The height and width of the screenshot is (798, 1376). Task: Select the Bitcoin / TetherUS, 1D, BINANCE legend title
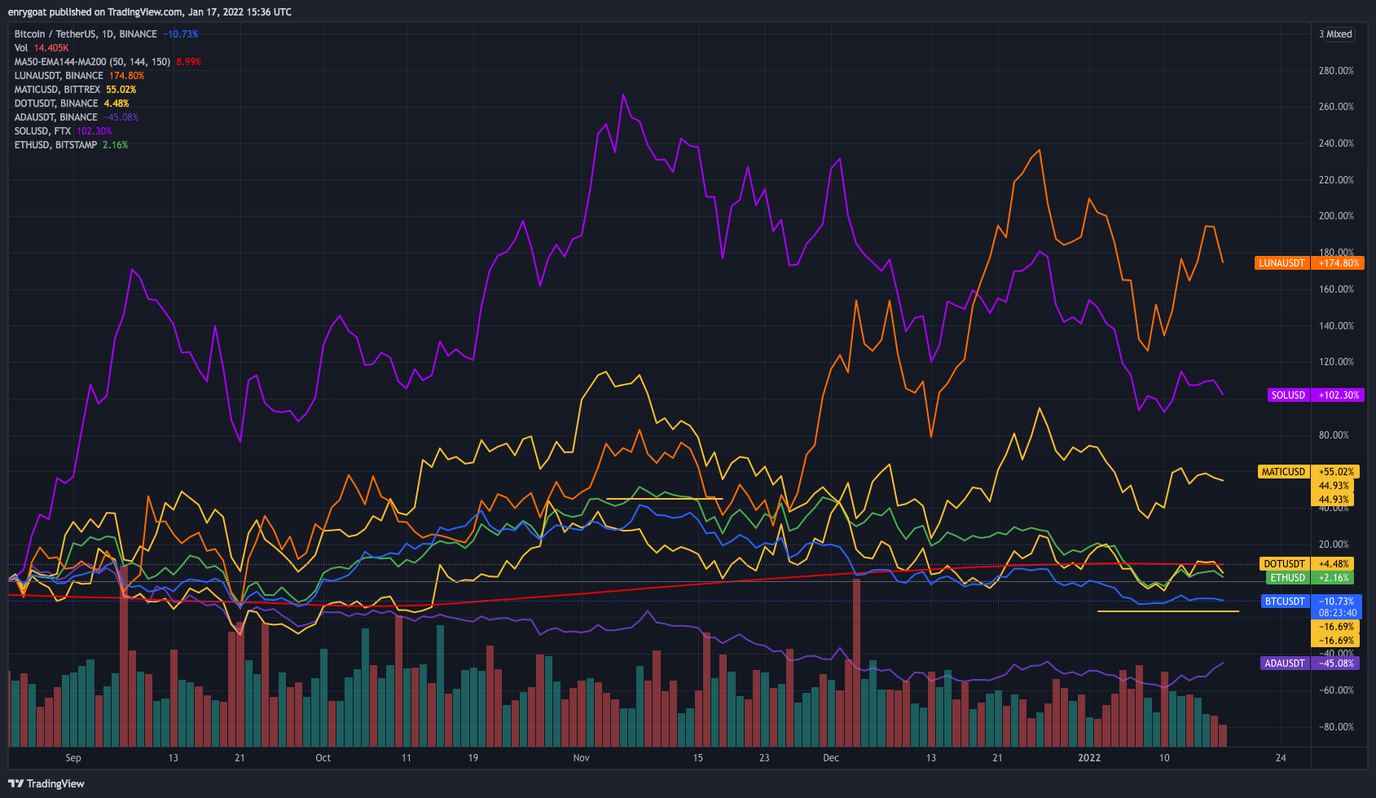pos(86,34)
